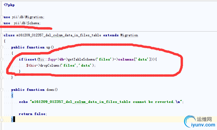
Task: Click the 'getTableSchema' method call
Action: (81, 59)
